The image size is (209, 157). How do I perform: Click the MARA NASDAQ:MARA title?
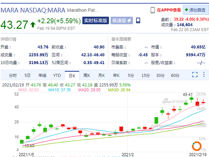tap(33, 10)
